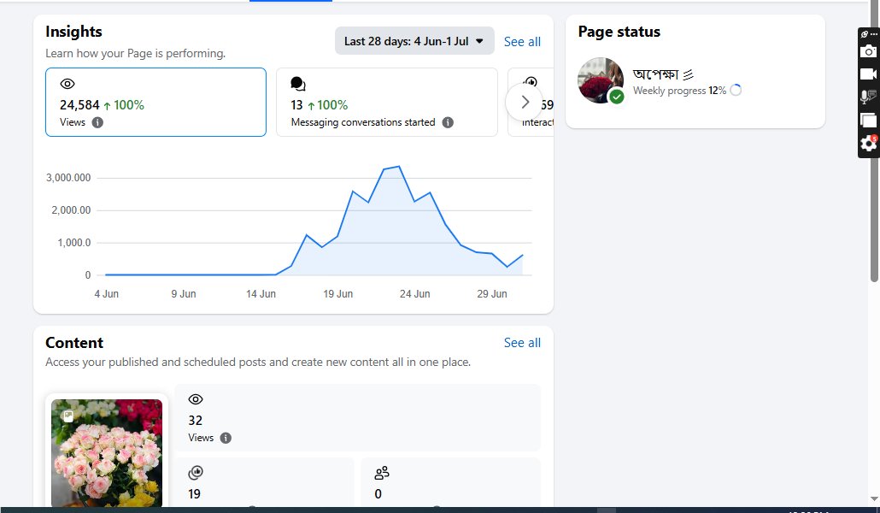Image resolution: width=880 pixels, height=513 pixels.
Task: Open the flower bouquet post thumbnail
Action: pyautogui.click(x=107, y=453)
